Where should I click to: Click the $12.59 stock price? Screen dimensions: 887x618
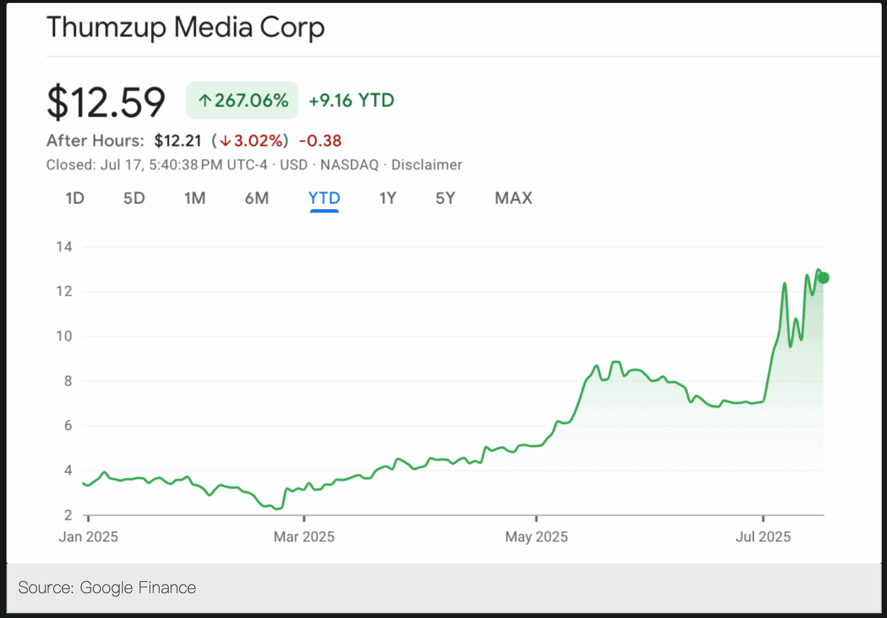[106, 102]
